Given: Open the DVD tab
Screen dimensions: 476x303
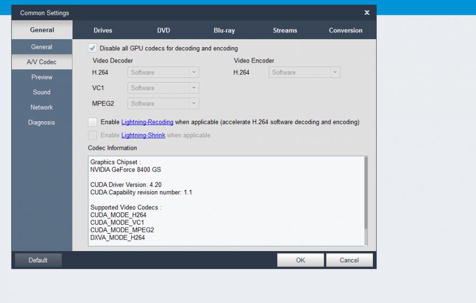Looking at the screenshot, I should [163, 30].
